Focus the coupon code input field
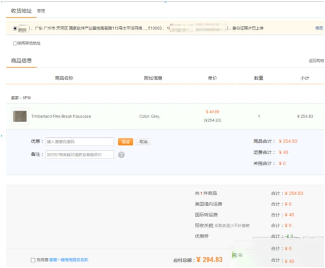 pos(80,141)
